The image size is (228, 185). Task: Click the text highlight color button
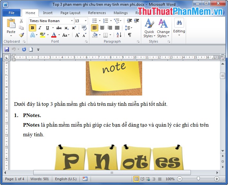tap(43, 35)
